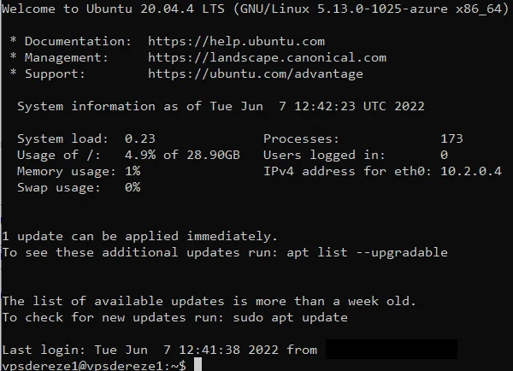Click the ubuntu.com/advantage support URL

tap(256, 74)
